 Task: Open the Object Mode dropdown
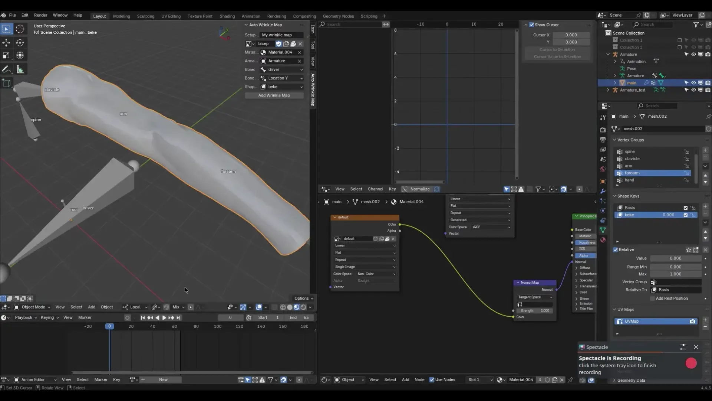32,307
